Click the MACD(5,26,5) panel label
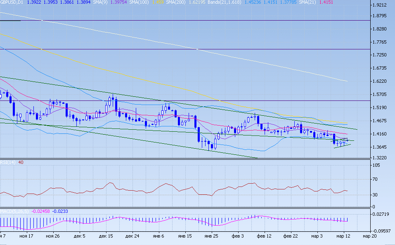 coord(13,211)
